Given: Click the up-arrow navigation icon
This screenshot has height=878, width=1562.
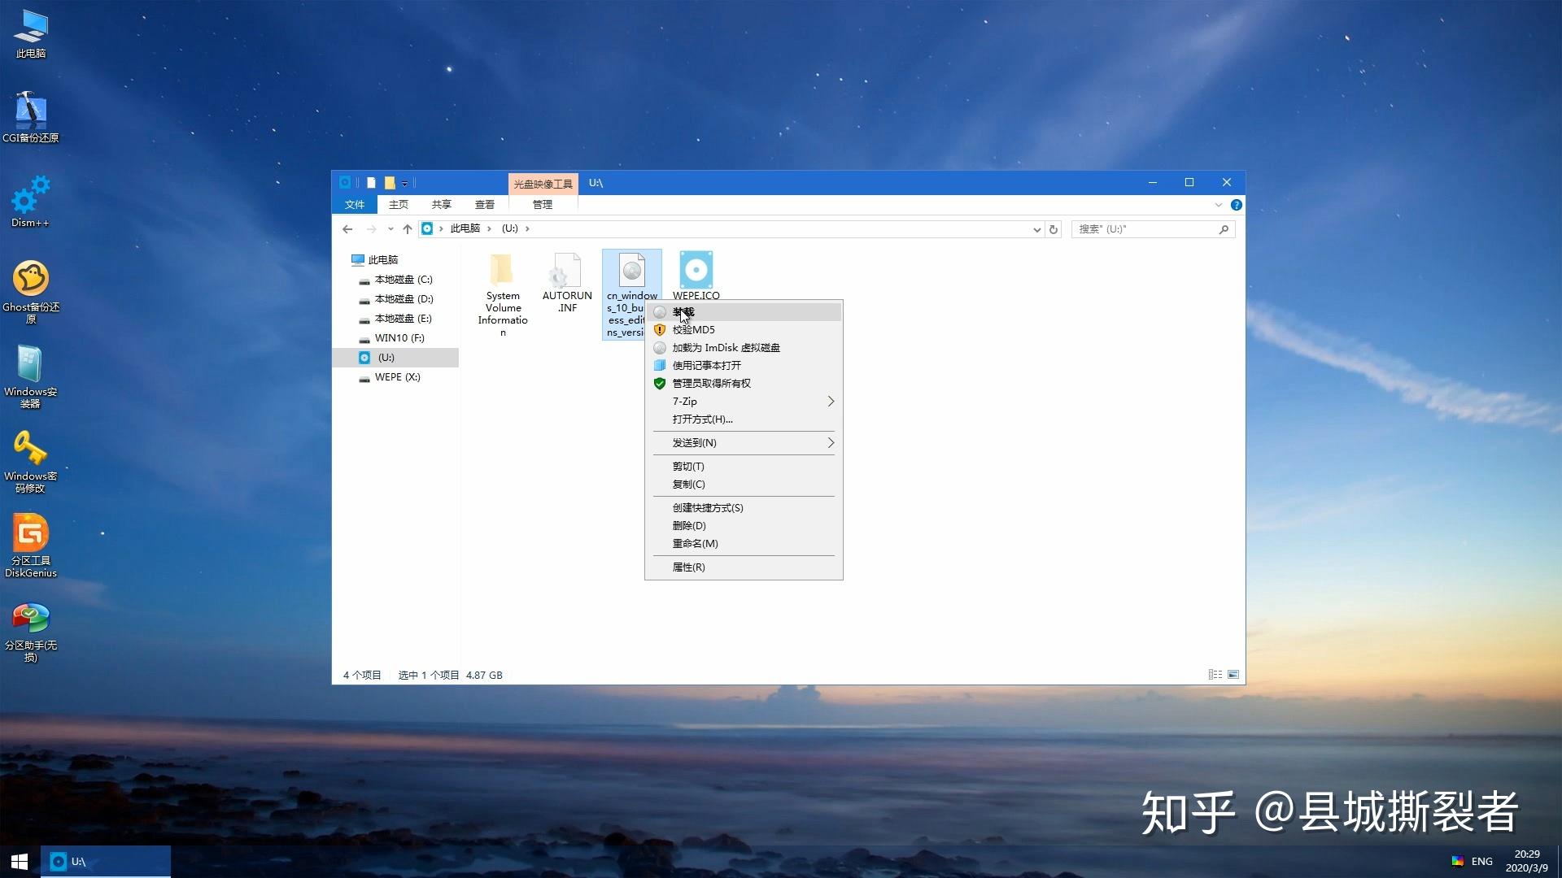Looking at the screenshot, I should click(x=408, y=229).
